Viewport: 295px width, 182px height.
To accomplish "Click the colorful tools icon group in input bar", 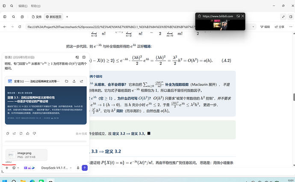I will coord(29,168).
